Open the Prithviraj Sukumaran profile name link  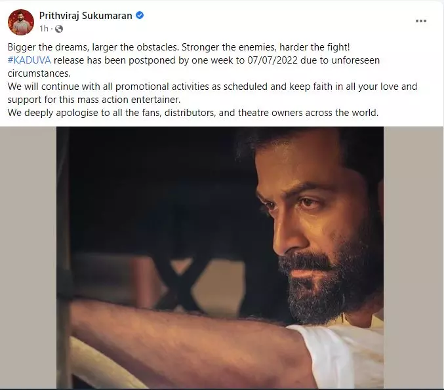tap(85, 16)
